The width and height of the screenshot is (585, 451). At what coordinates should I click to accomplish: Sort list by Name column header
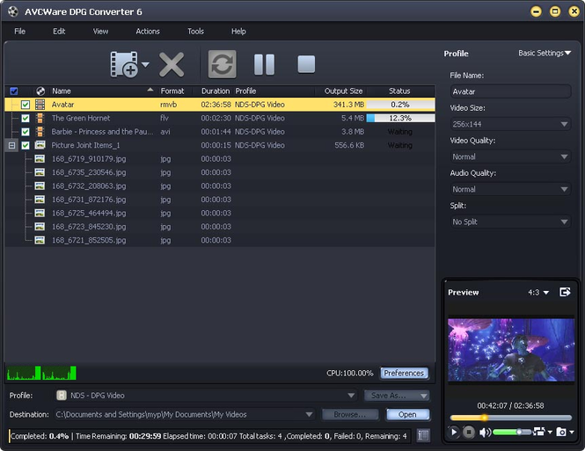101,91
